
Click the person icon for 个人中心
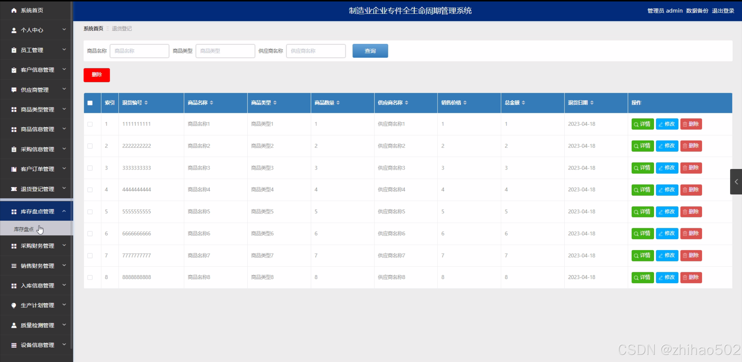coord(14,30)
